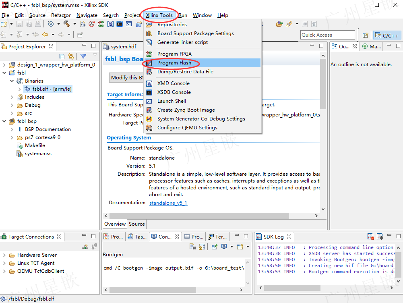This screenshot has height=303, width=403.
Task: Expand design_1_wrapper_hw_platform_0 project
Action: pos(4,65)
